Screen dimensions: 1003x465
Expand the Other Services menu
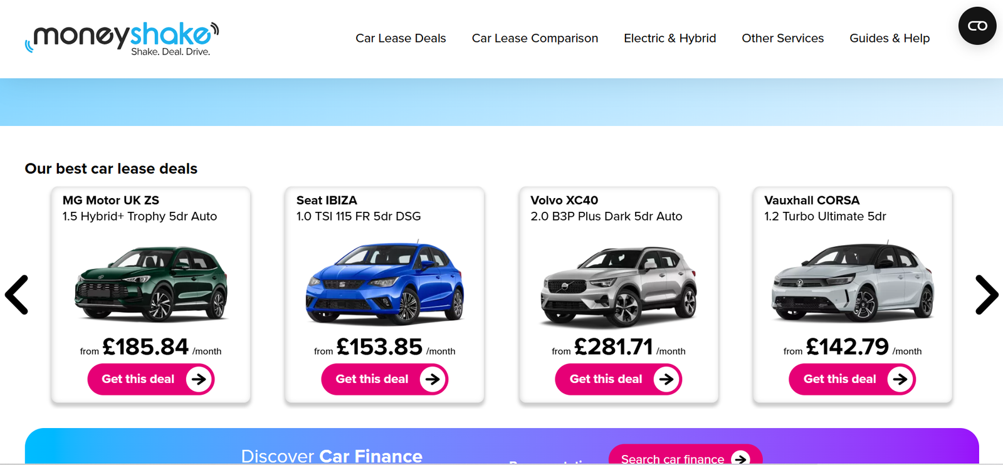[782, 38]
